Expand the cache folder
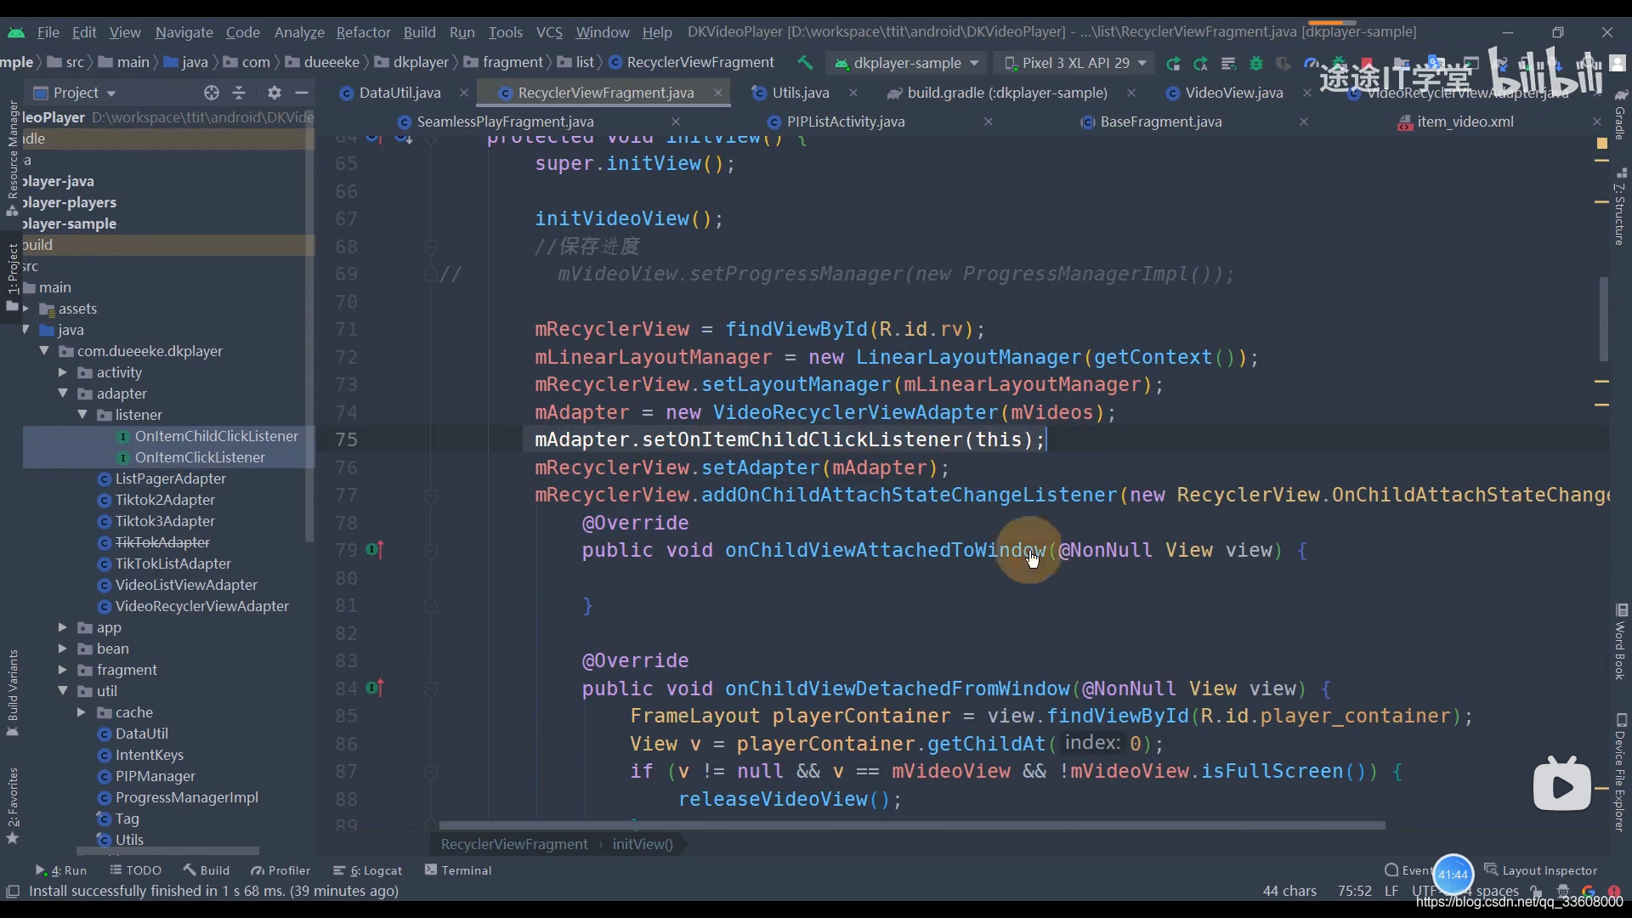Image resolution: width=1632 pixels, height=918 pixels. (82, 712)
